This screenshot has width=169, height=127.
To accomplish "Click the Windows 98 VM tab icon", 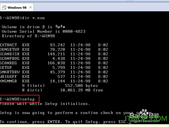I will (x=4, y=8).
